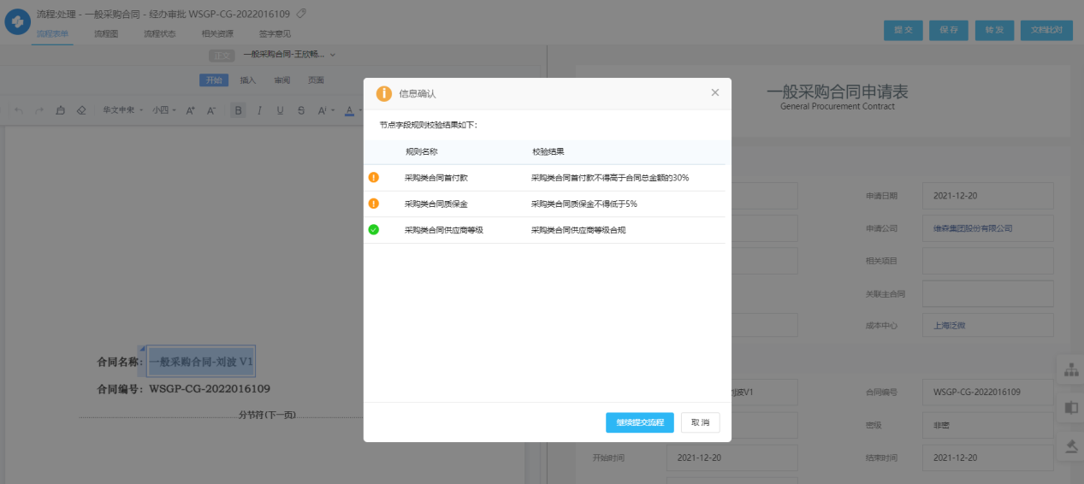Select the 采购类合同质保金 rule name
1084x484 pixels.
click(436, 204)
